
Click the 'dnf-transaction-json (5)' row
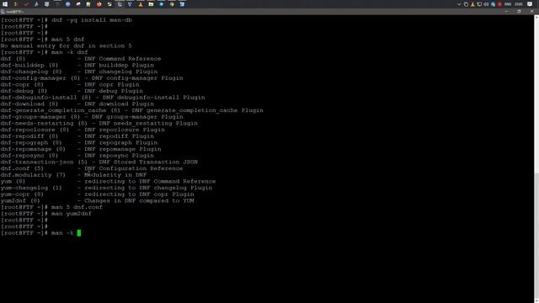click(x=99, y=162)
